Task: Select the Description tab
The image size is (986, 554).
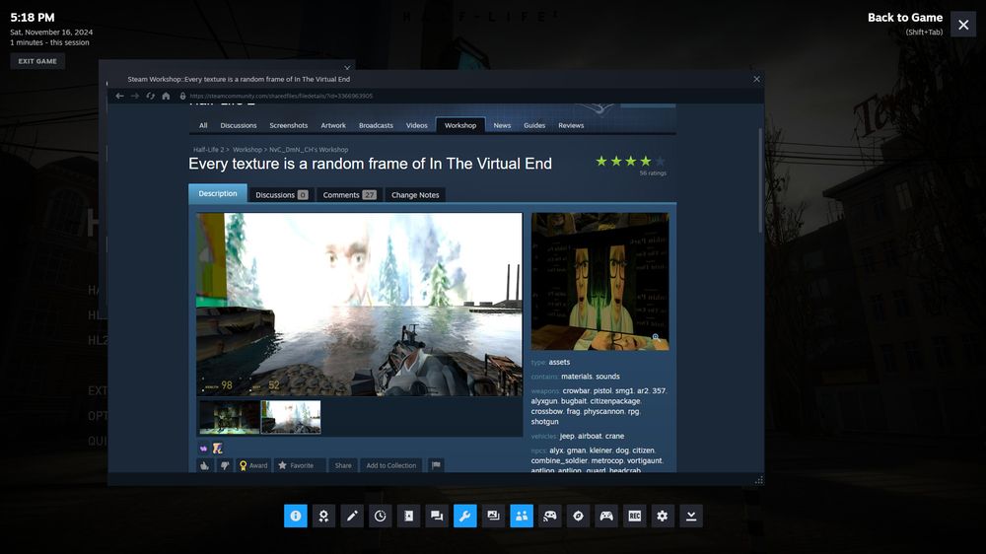Action: click(x=218, y=193)
